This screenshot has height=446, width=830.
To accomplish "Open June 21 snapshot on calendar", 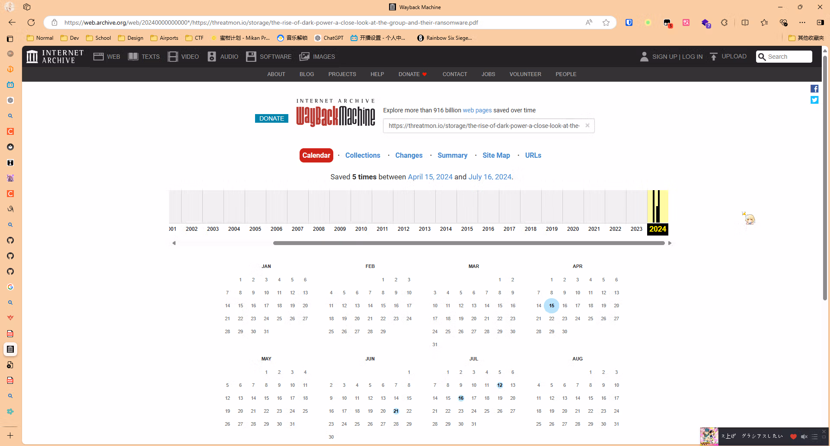I will pos(396,411).
